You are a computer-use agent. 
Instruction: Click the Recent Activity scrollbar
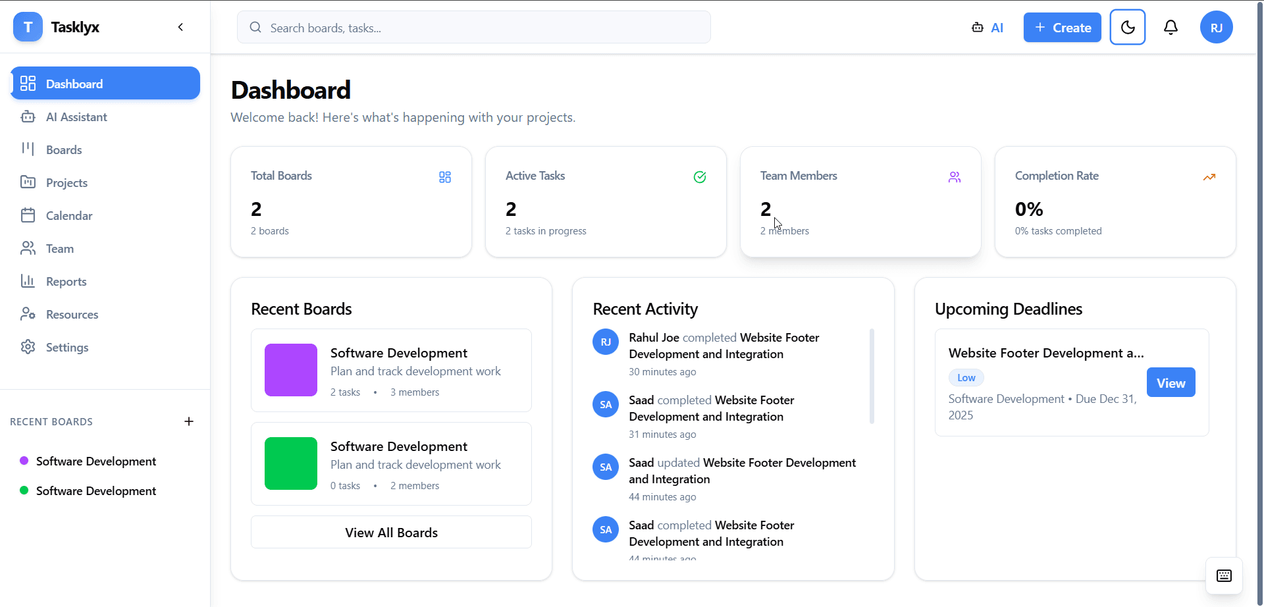tap(872, 377)
